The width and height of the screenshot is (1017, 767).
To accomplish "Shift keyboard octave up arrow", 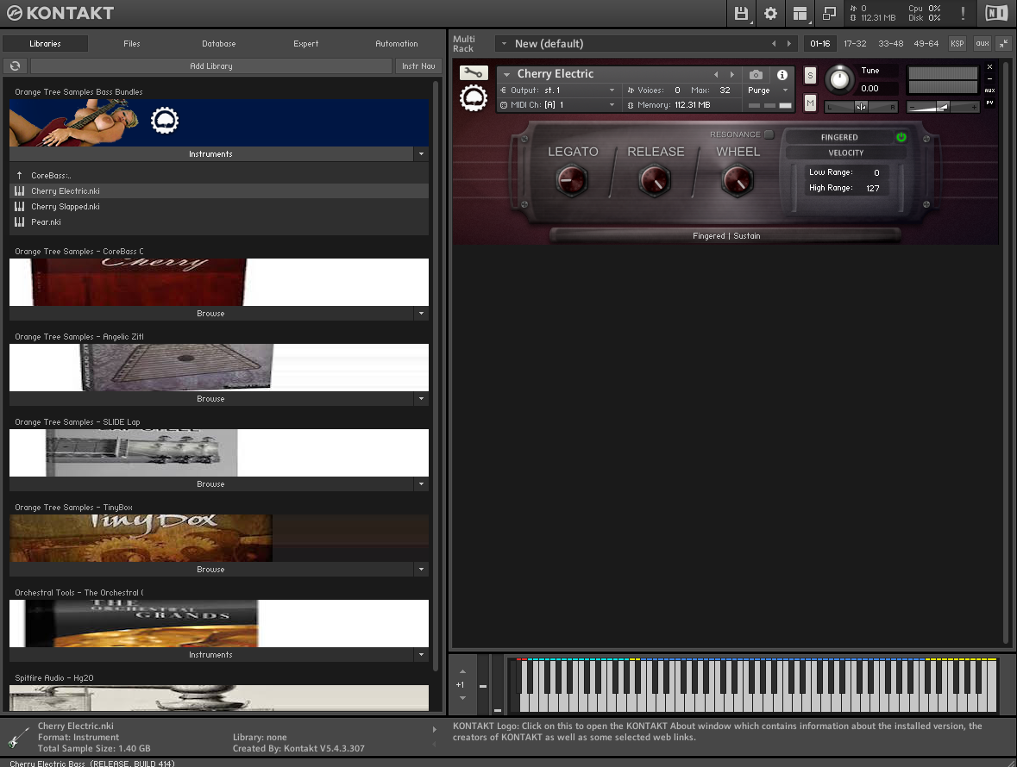I will pyautogui.click(x=462, y=672).
